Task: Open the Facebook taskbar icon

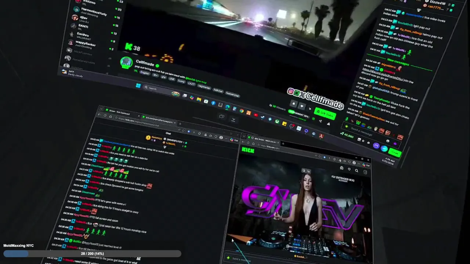Action: pos(213,103)
